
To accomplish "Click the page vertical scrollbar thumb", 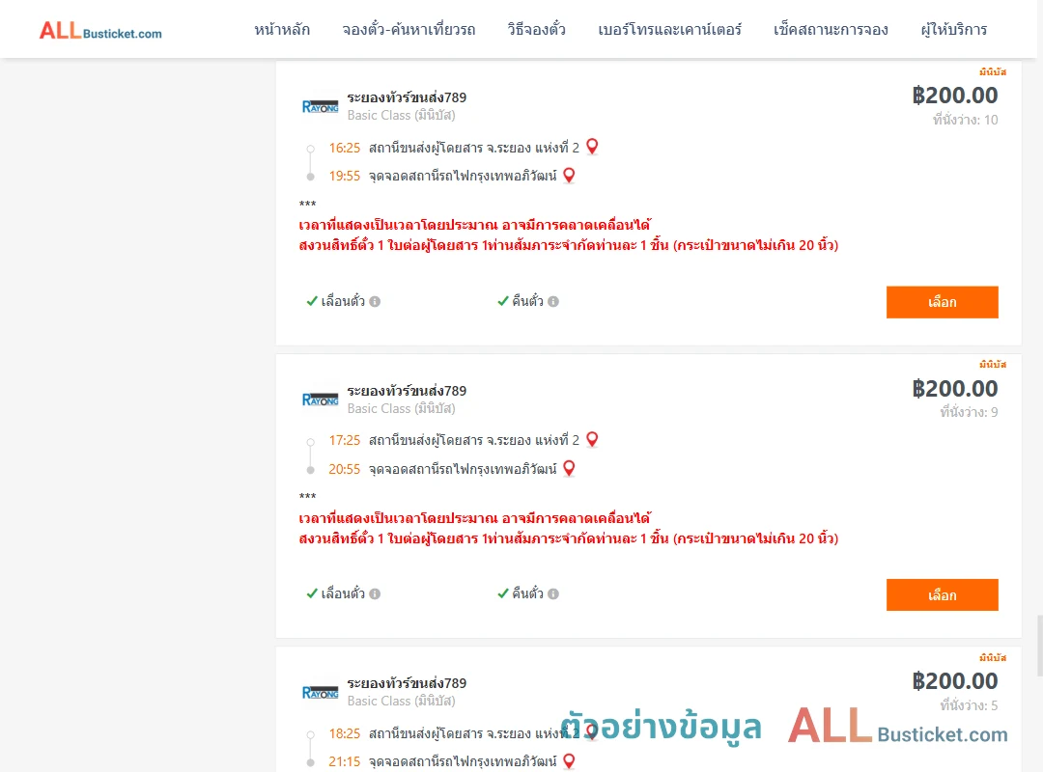I will pos(1039,646).
